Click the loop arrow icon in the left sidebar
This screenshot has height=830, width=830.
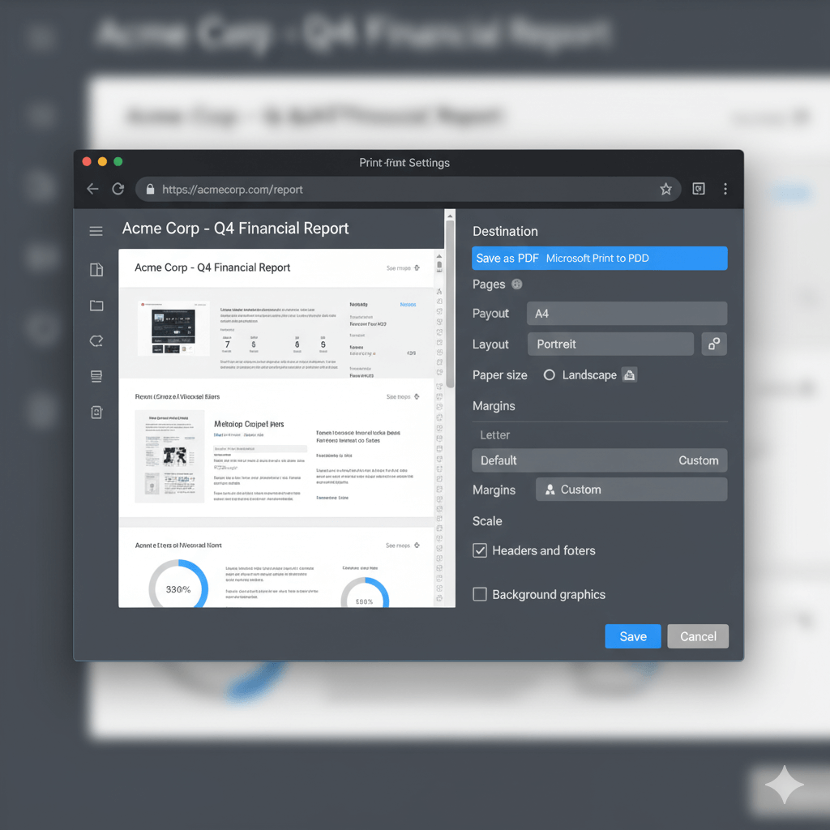click(96, 341)
